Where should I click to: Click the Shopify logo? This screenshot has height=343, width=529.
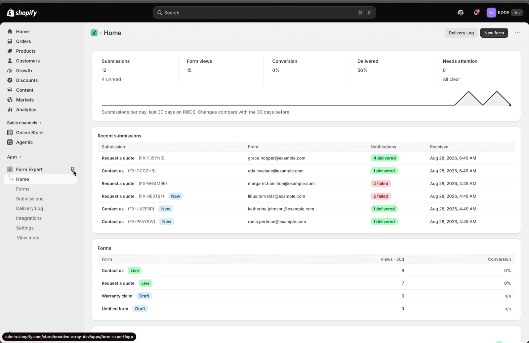point(22,13)
